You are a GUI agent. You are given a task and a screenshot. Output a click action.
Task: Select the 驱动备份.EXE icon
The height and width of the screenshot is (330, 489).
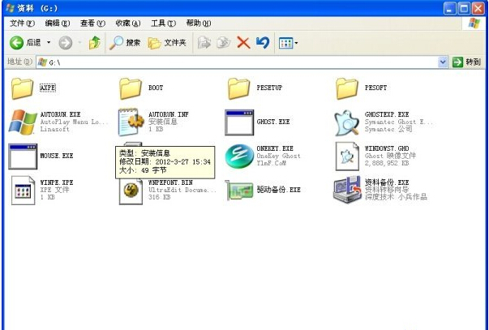tap(239, 191)
